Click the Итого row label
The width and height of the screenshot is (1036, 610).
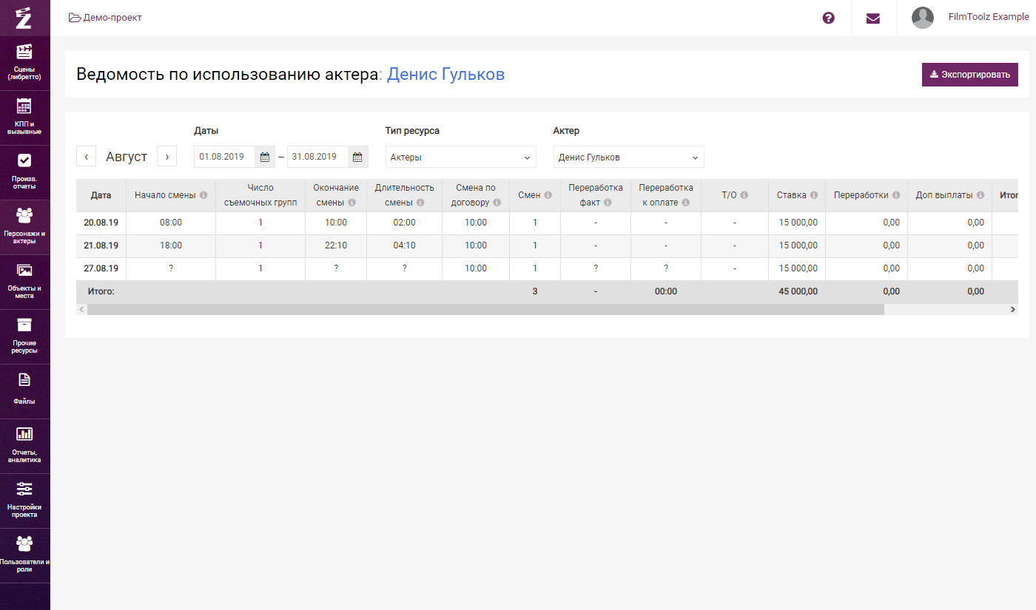pos(101,291)
